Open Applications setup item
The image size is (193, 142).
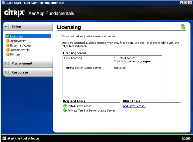click(x=18, y=41)
